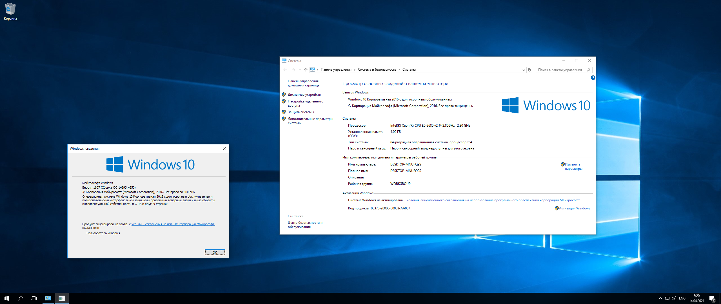
Task: Go forward in Система window
Action: pos(293,70)
